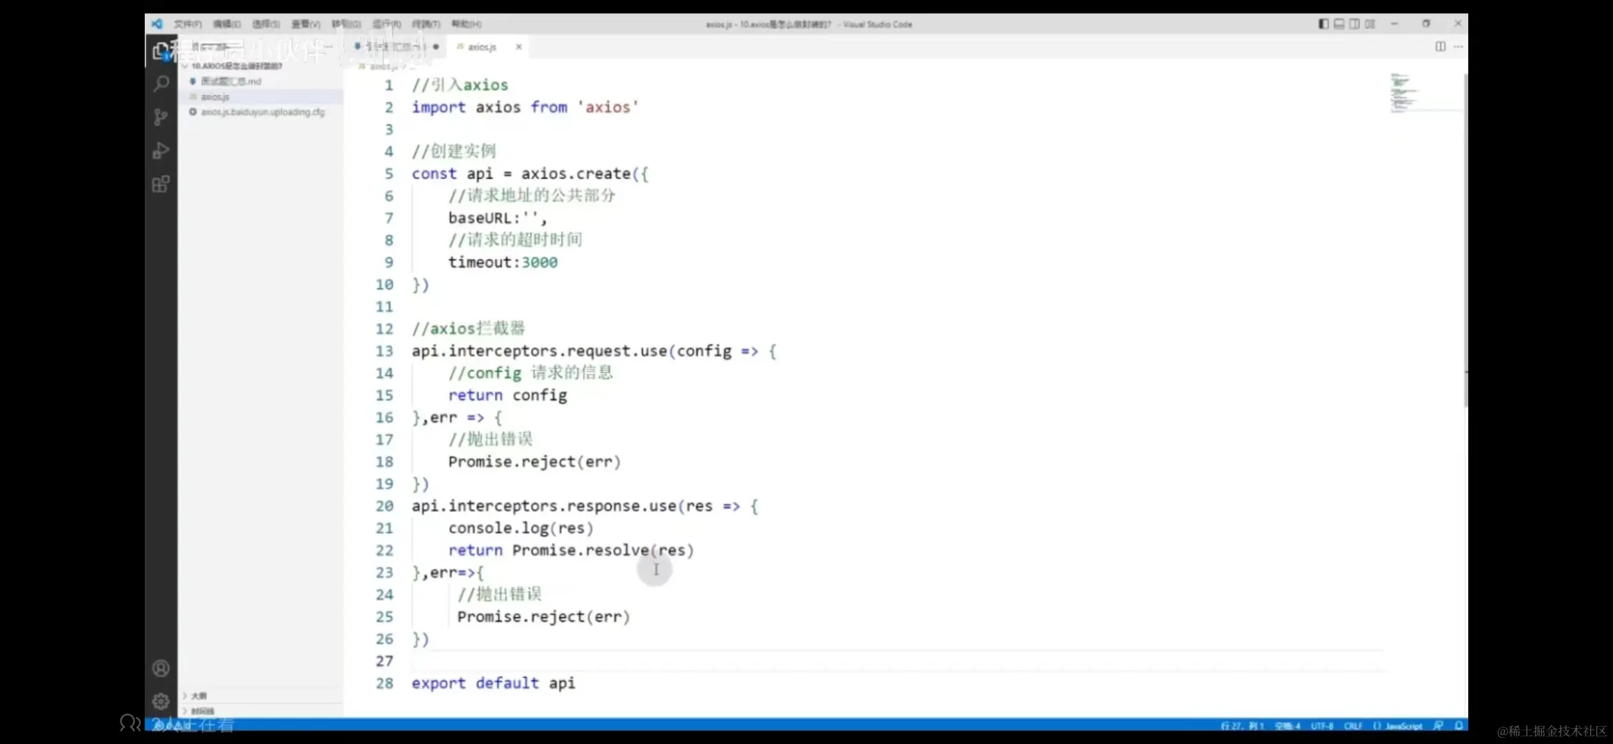Click the editor vertical scrollbar

(1465, 241)
